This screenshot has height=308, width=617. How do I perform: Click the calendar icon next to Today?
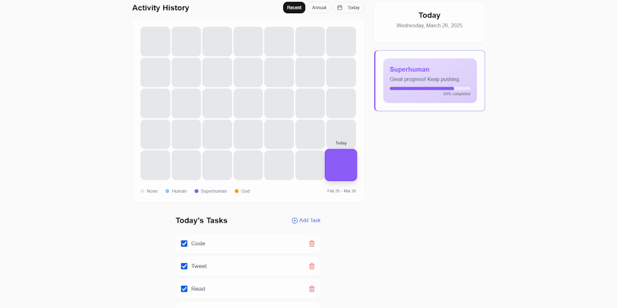[340, 7]
